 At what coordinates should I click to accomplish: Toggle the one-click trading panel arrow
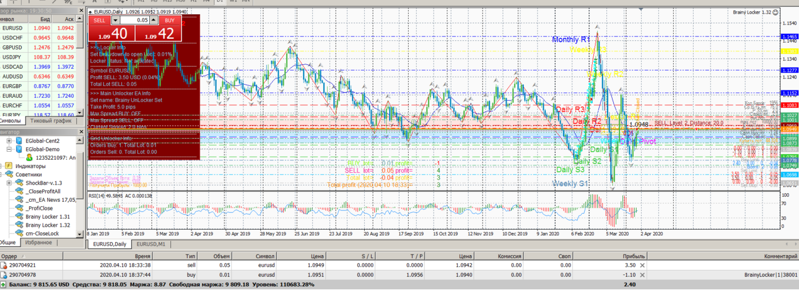[x=92, y=12]
